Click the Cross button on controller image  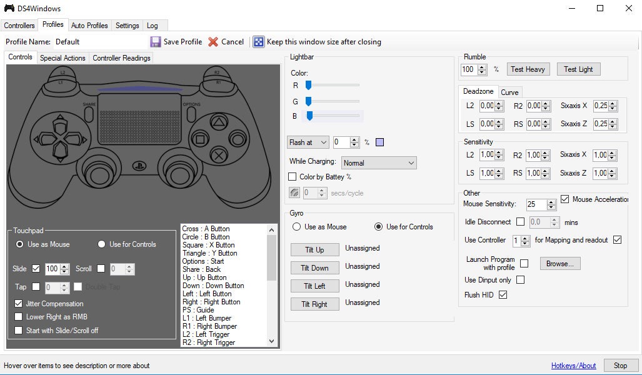[x=218, y=154]
